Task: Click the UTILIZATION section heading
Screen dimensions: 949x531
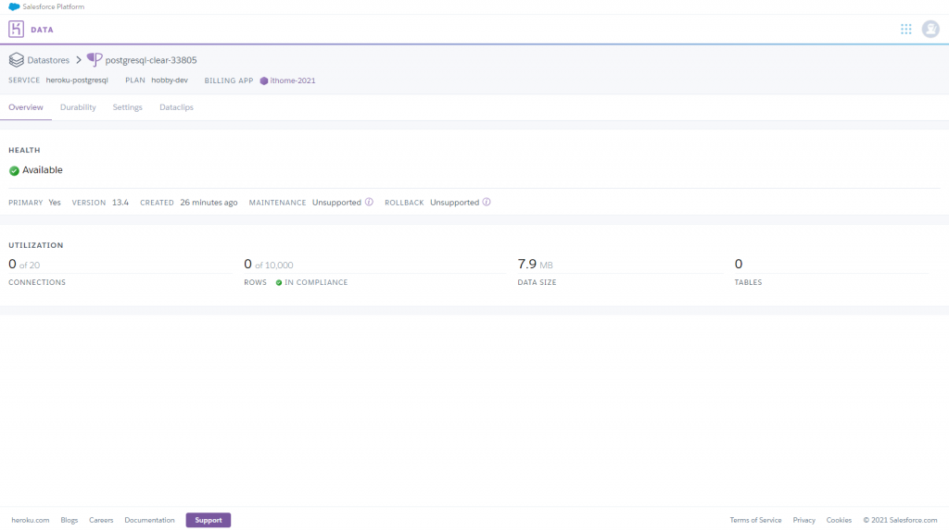Action: (36, 245)
